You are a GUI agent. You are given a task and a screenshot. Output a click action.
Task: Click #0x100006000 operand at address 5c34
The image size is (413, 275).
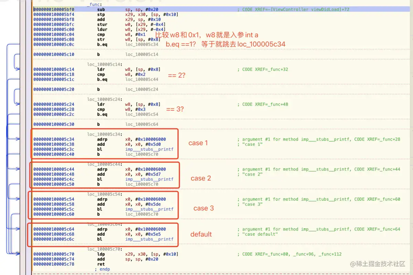click(150, 140)
